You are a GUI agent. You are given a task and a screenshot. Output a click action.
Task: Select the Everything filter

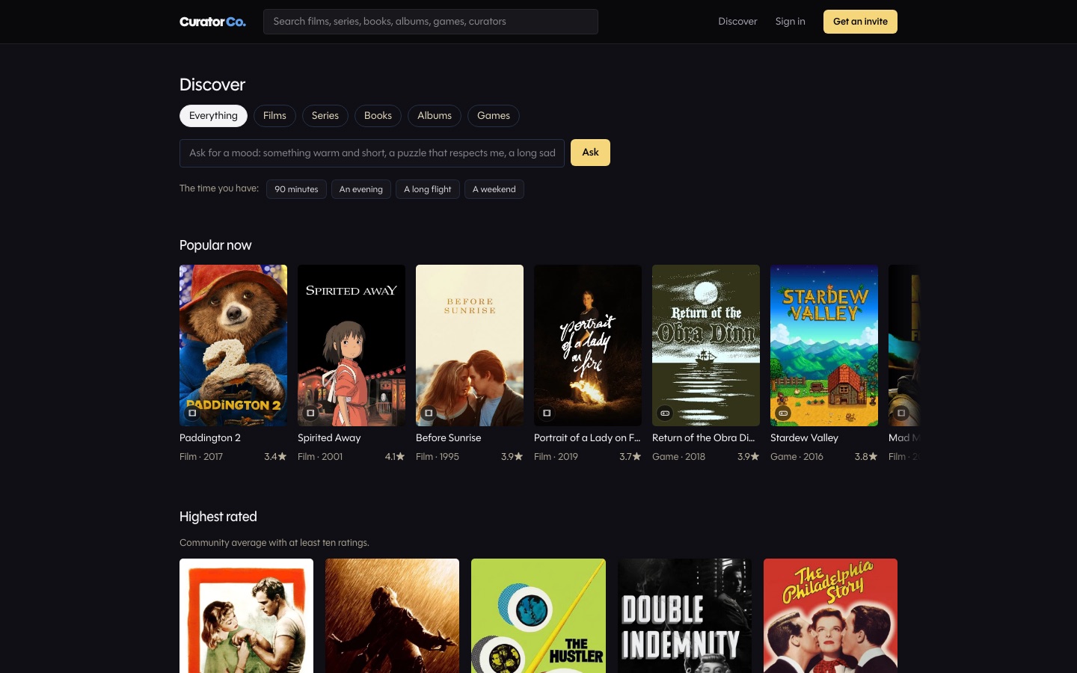coord(213,116)
